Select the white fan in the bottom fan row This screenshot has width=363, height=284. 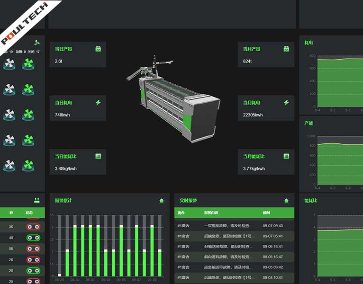point(9,165)
